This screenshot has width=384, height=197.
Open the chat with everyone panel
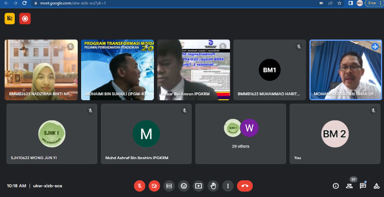coord(363,186)
